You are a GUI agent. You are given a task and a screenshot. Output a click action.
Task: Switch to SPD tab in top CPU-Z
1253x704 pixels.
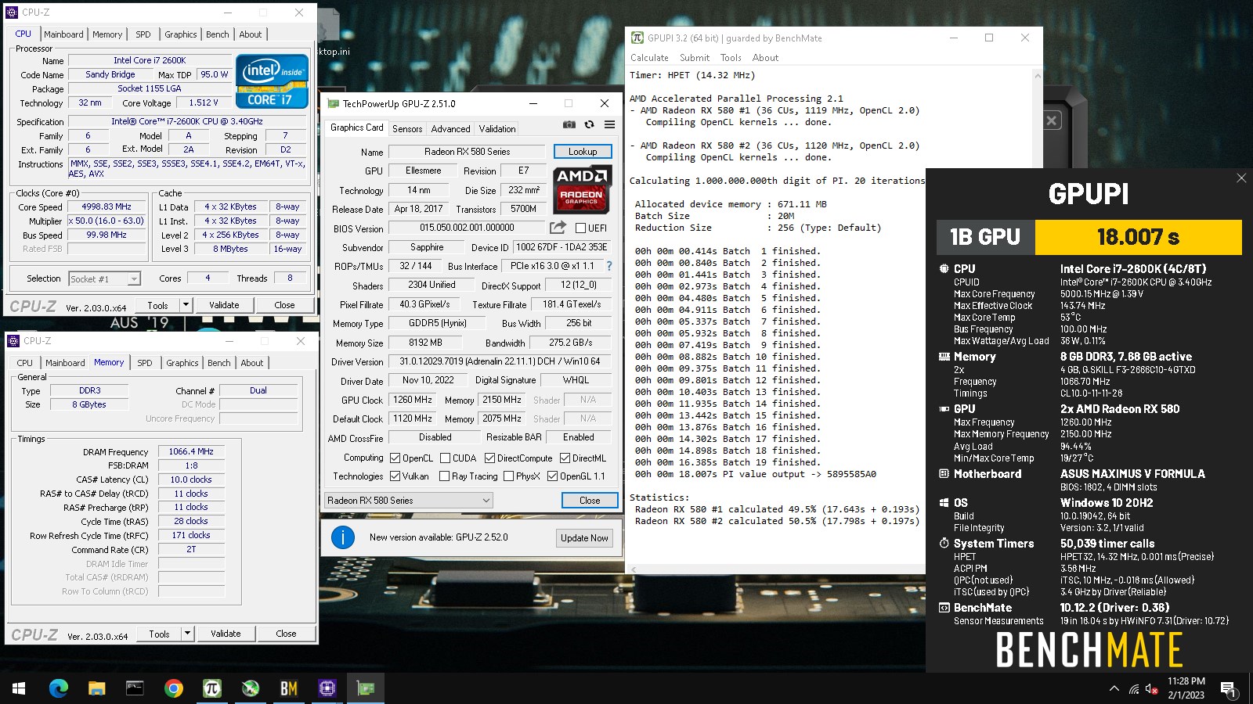click(x=143, y=34)
